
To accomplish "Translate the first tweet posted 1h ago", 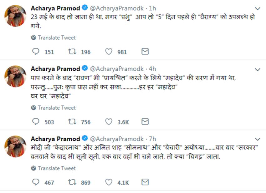I will pyautogui.click(x=57, y=38).
